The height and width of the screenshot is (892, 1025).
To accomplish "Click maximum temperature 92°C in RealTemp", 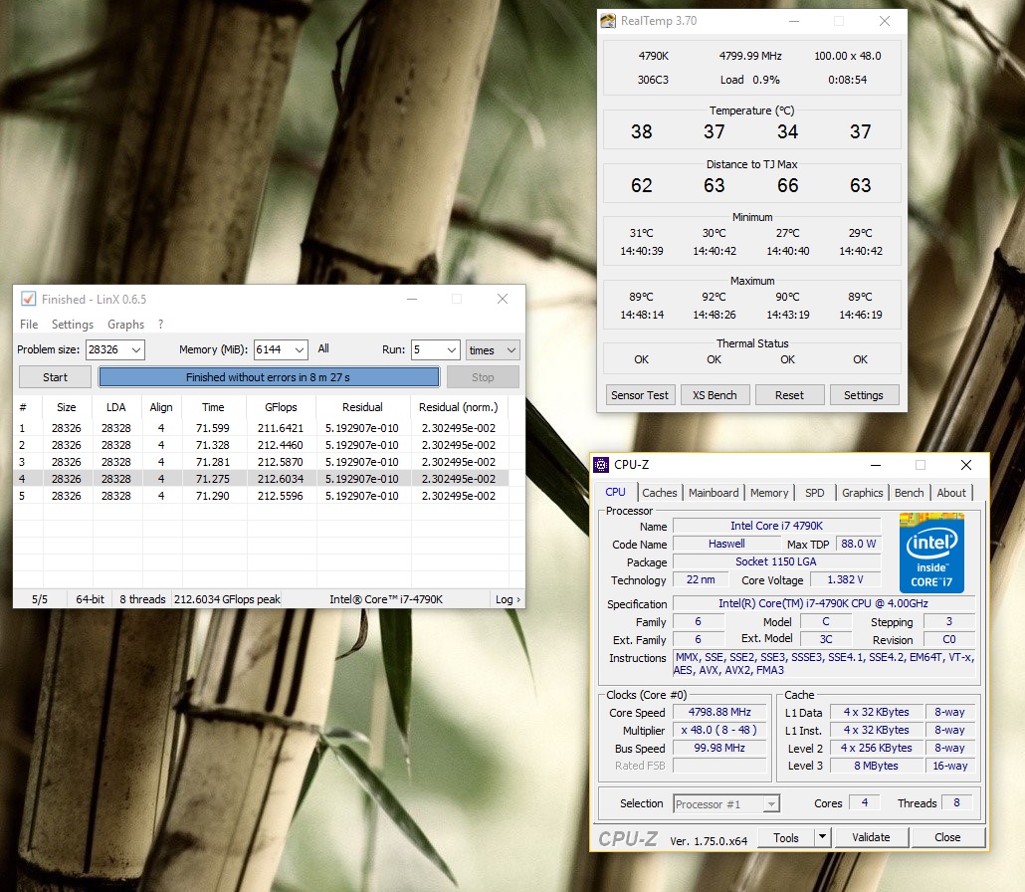I will 714,297.
